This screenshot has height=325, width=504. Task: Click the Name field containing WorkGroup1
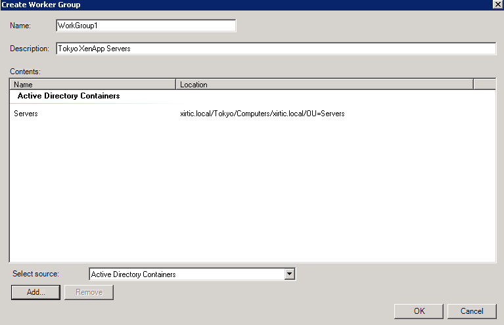tap(146, 26)
